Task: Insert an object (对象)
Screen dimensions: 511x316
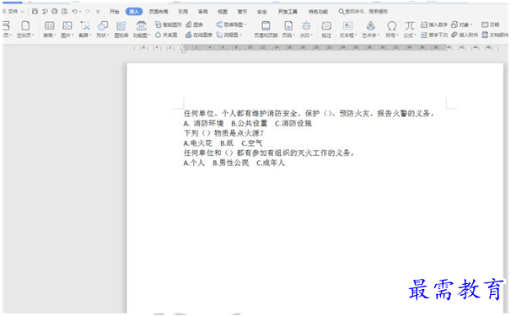Action: 462,24
